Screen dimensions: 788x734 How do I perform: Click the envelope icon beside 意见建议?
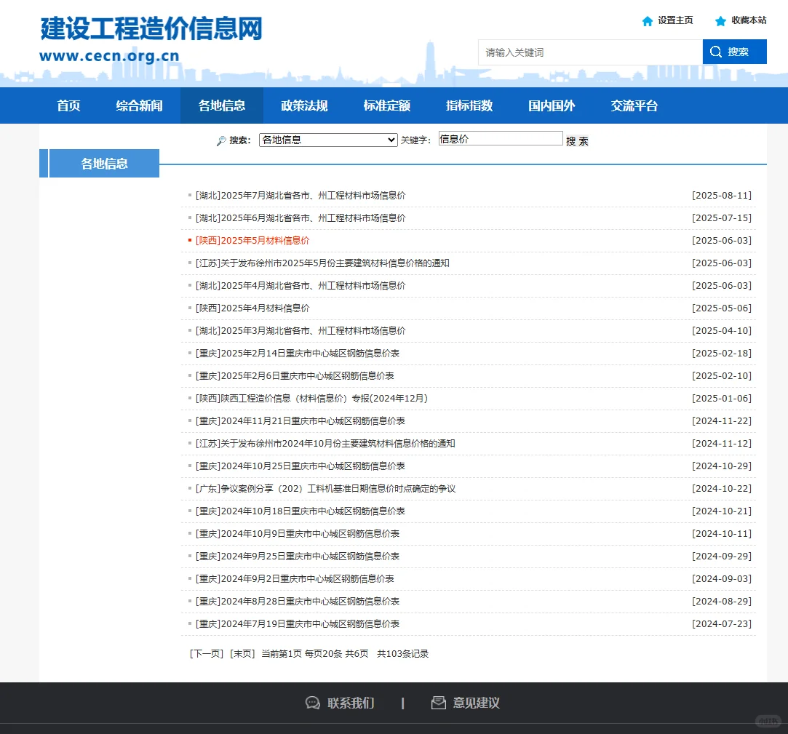point(438,703)
